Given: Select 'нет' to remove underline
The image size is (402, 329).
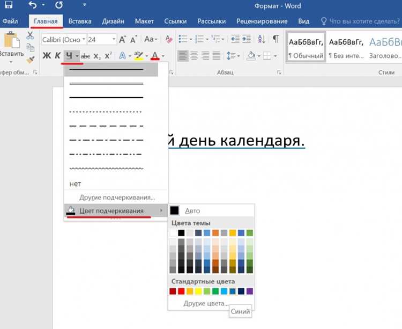Looking at the screenshot, I should coord(75,184).
